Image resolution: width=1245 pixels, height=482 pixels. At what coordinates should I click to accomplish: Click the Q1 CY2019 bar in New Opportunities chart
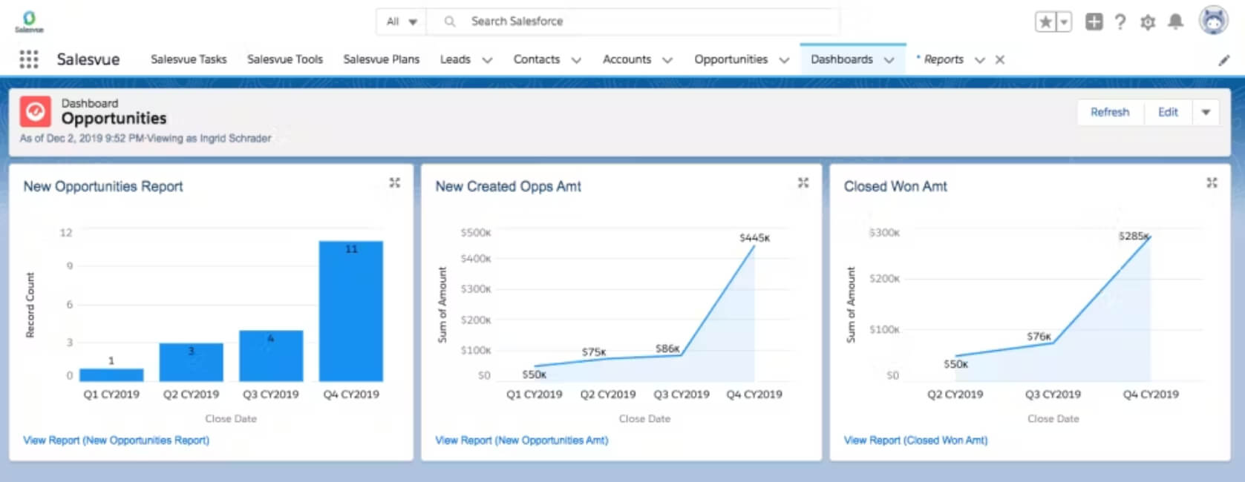point(111,375)
